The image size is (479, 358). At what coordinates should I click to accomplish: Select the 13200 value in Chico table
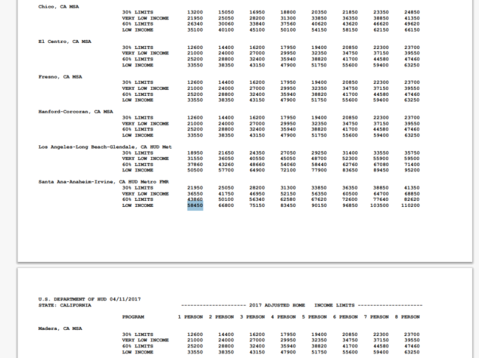tap(195, 13)
